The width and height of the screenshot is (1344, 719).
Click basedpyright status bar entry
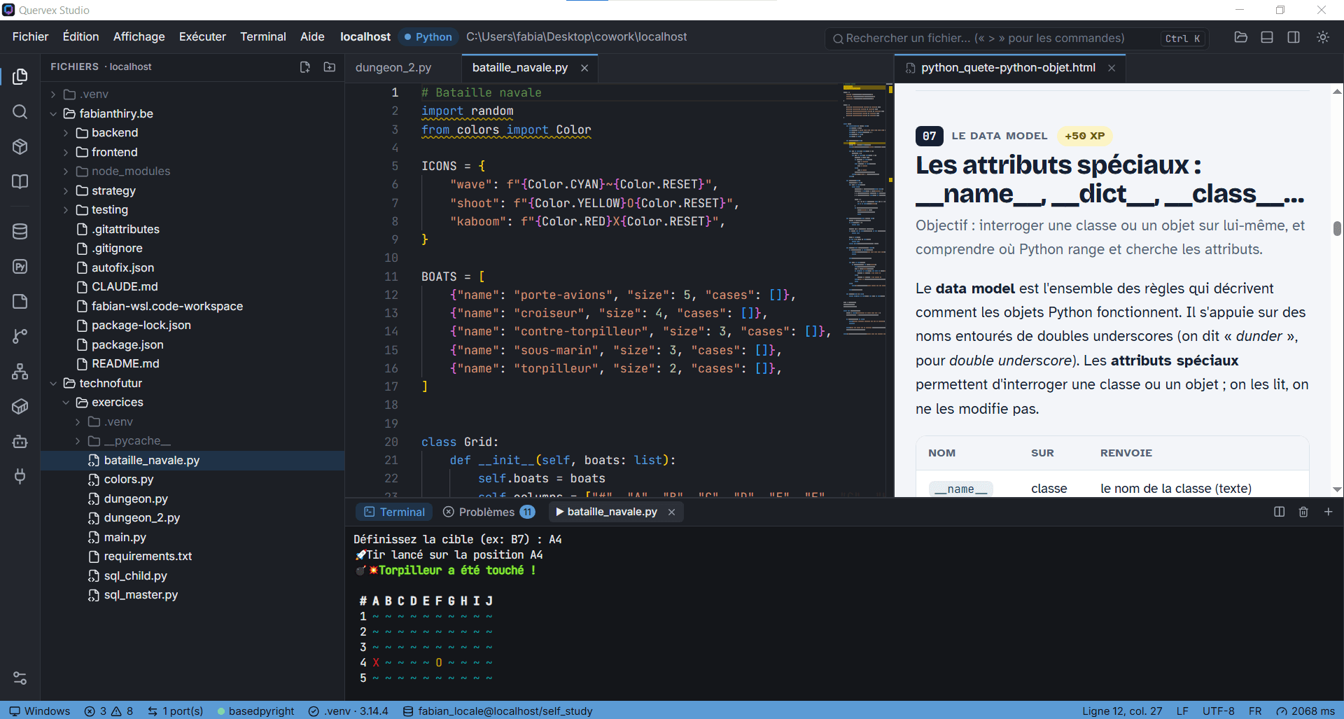tap(255, 711)
